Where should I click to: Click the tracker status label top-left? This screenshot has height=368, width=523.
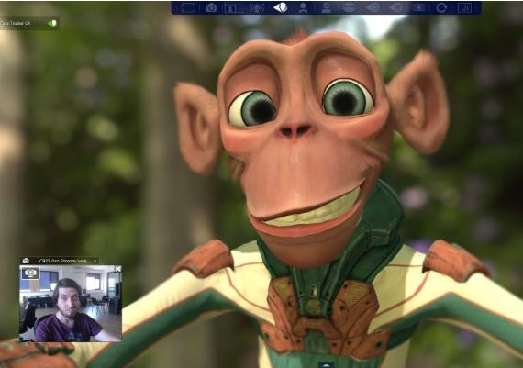[16, 23]
